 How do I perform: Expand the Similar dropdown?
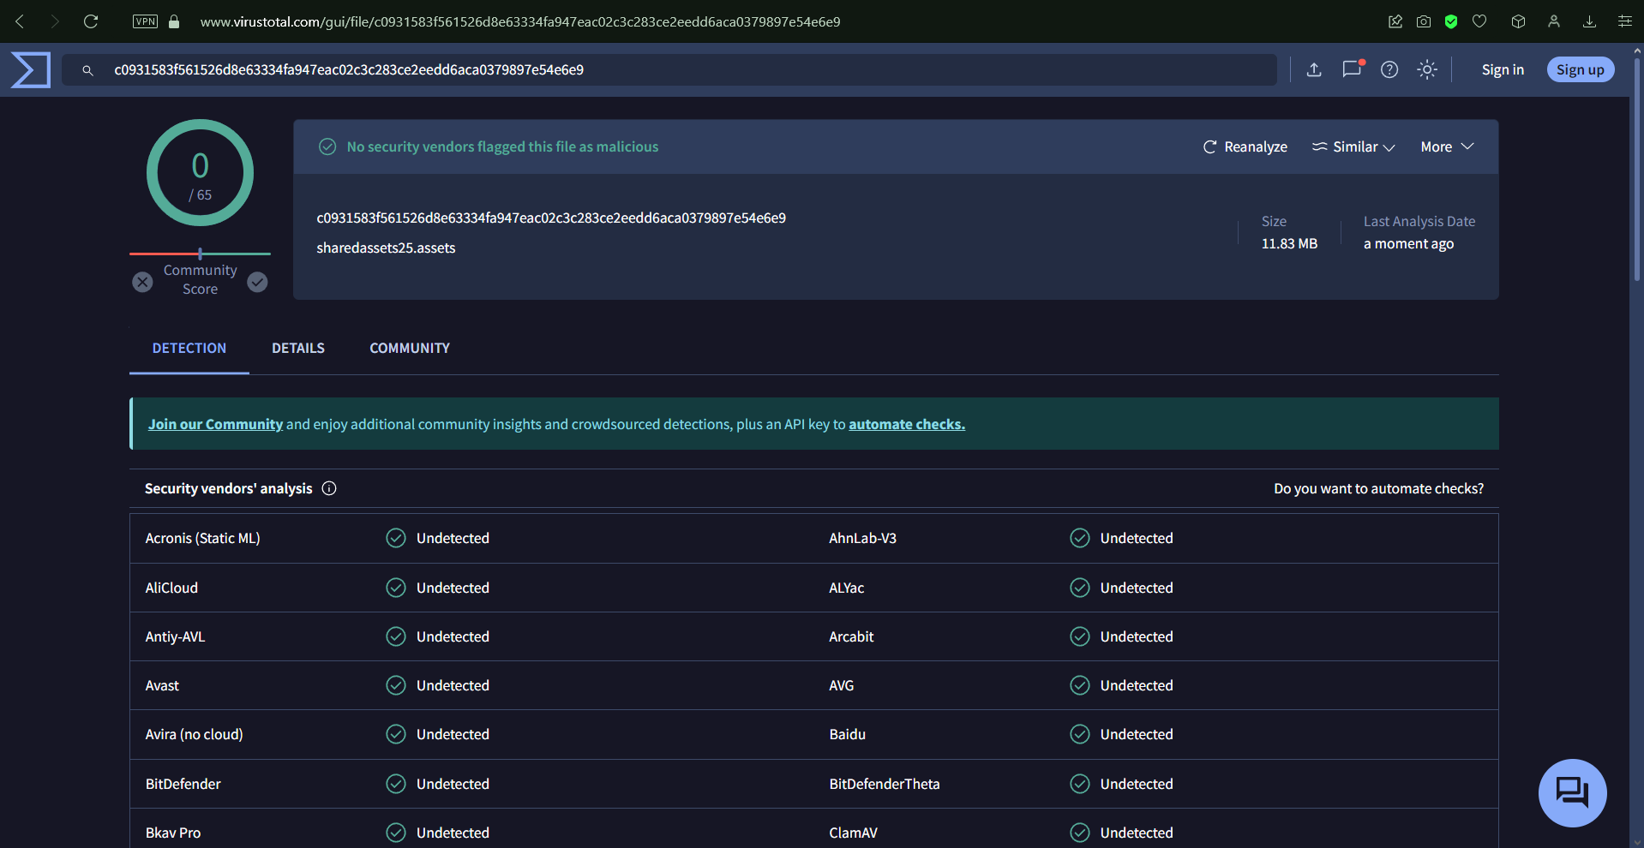pyautogui.click(x=1353, y=147)
